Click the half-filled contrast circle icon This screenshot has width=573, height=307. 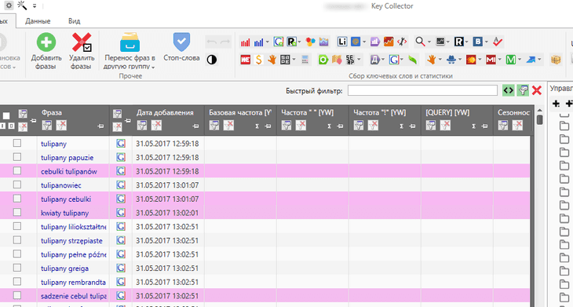point(212,60)
